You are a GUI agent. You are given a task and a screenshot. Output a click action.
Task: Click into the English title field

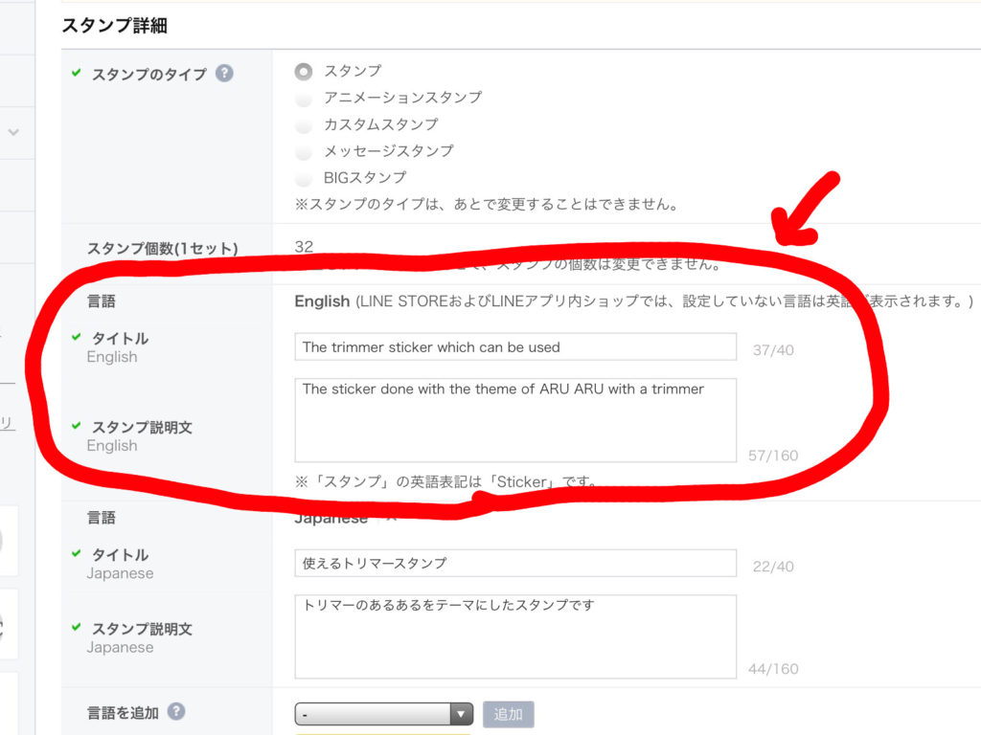point(515,346)
